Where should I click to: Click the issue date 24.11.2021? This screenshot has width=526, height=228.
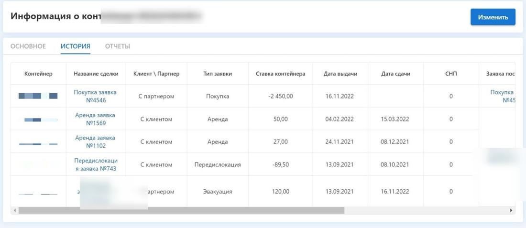click(340, 142)
